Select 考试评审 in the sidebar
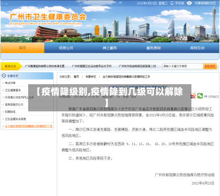This screenshot has width=220, height=196. coord(10,83)
